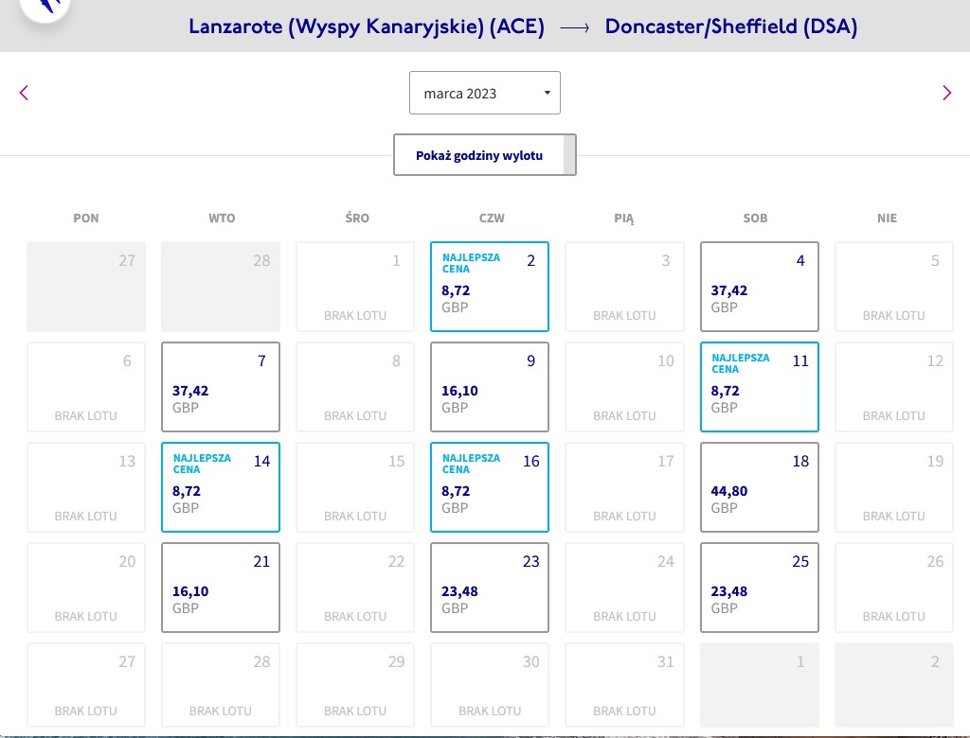
Task: Select March 4 flight for 37,42 GBP
Action: tap(759, 287)
